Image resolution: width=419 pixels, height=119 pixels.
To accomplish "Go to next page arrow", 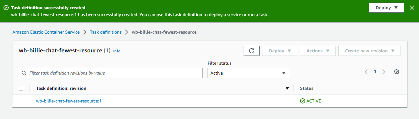I will (x=384, y=72).
